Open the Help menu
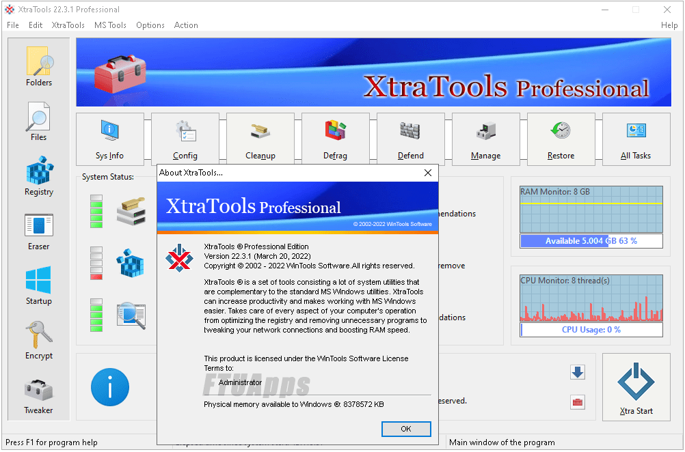 click(669, 25)
